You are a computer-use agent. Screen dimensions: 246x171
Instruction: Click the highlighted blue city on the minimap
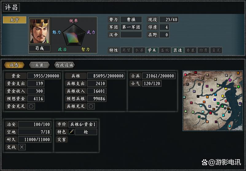pyautogui.click(x=215, y=99)
